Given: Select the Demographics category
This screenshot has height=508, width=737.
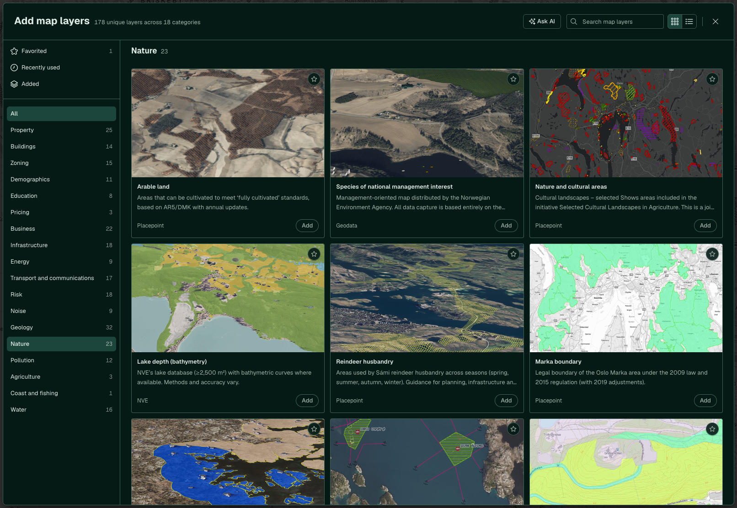Looking at the screenshot, I should 61,180.
